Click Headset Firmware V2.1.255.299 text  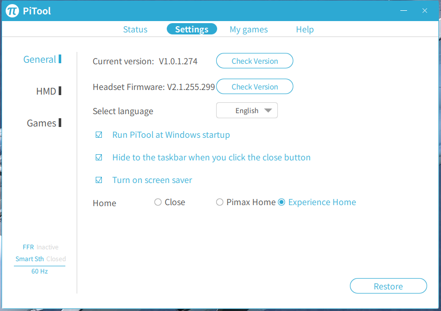pyautogui.click(x=154, y=87)
